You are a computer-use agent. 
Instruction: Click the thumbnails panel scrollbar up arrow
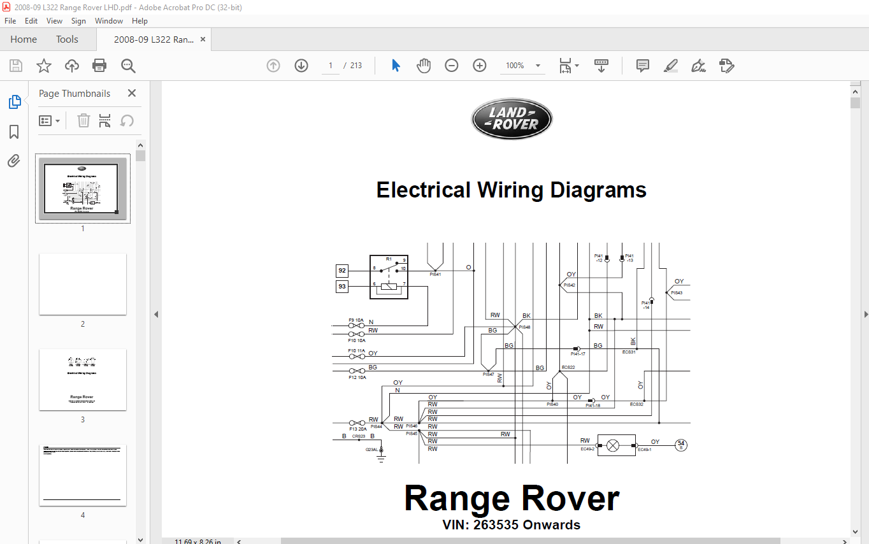tap(140, 144)
